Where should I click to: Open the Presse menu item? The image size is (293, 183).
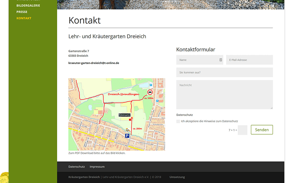pyautogui.click(x=22, y=12)
